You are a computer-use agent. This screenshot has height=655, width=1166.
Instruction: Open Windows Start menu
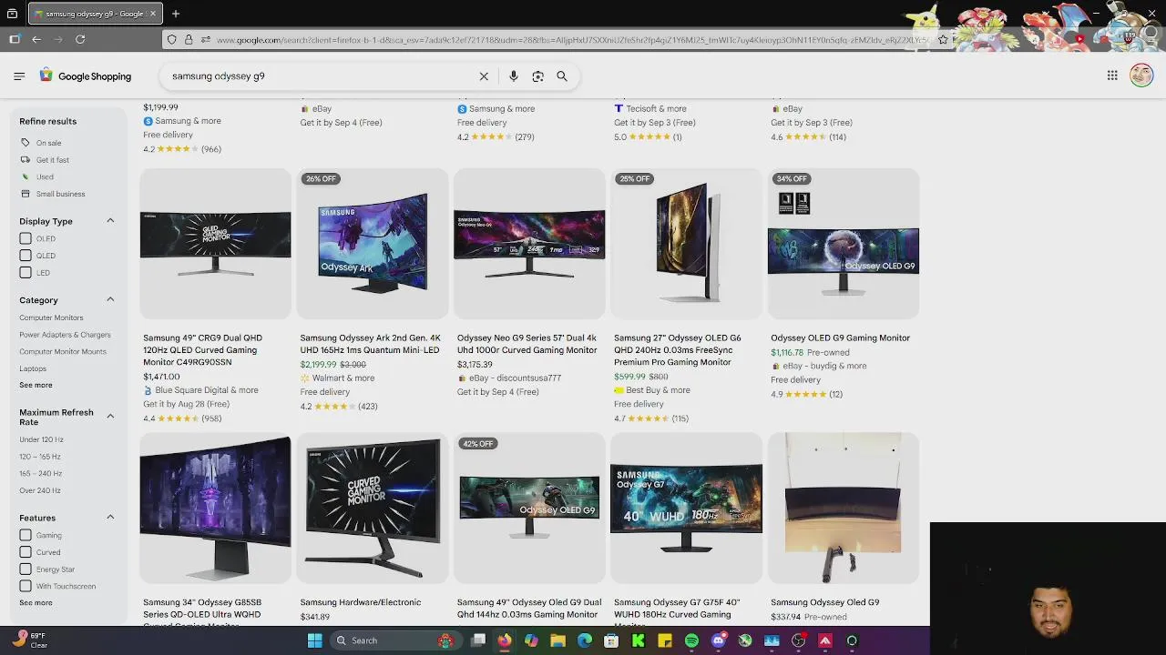314,640
